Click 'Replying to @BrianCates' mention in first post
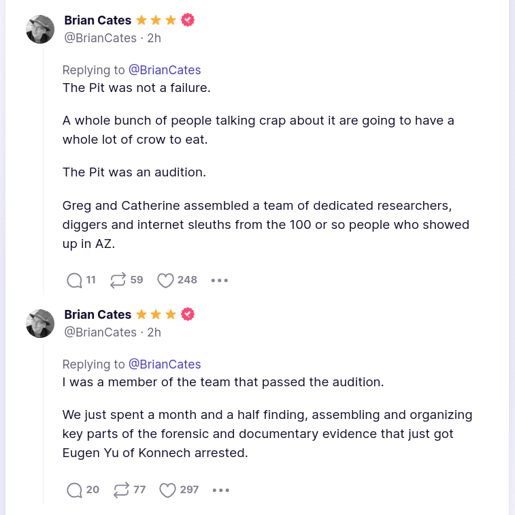 (165, 70)
